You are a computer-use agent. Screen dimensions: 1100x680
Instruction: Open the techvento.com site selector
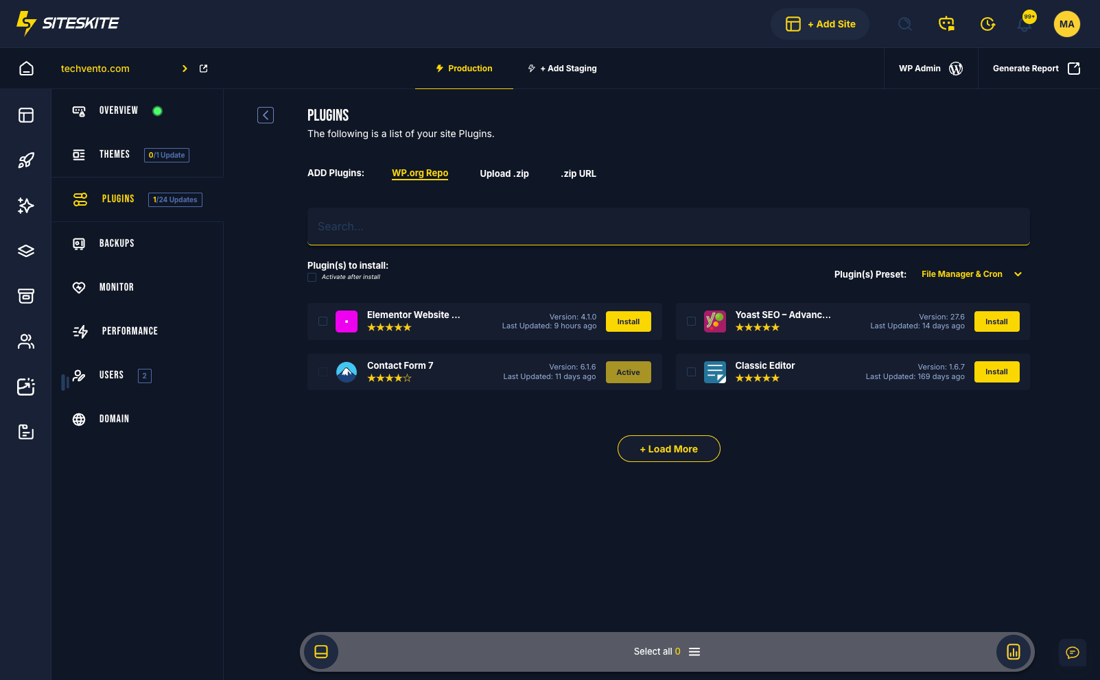[95, 69]
